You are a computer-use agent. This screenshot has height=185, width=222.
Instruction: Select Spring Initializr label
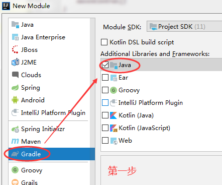click(43, 129)
